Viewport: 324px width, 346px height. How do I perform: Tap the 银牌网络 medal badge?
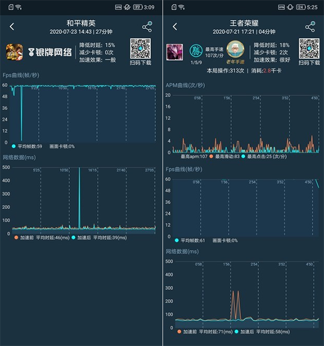(50, 52)
